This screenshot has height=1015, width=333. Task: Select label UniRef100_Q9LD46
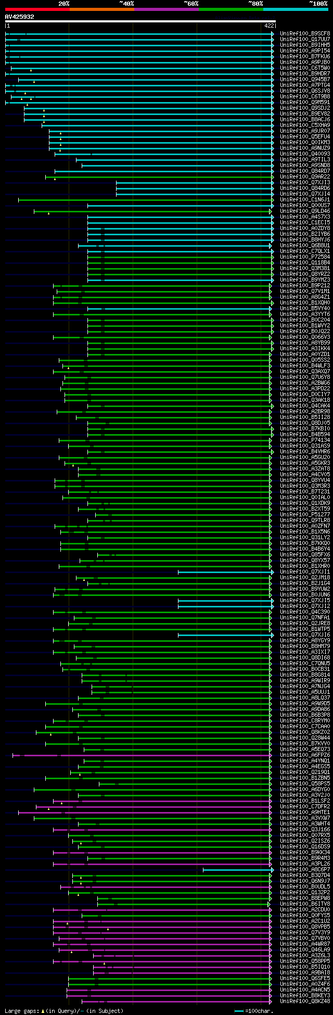[x=305, y=211]
